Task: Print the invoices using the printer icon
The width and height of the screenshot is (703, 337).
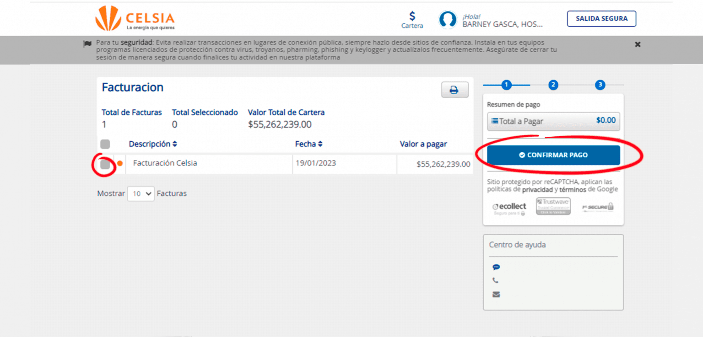Action: [x=454, y=90]
